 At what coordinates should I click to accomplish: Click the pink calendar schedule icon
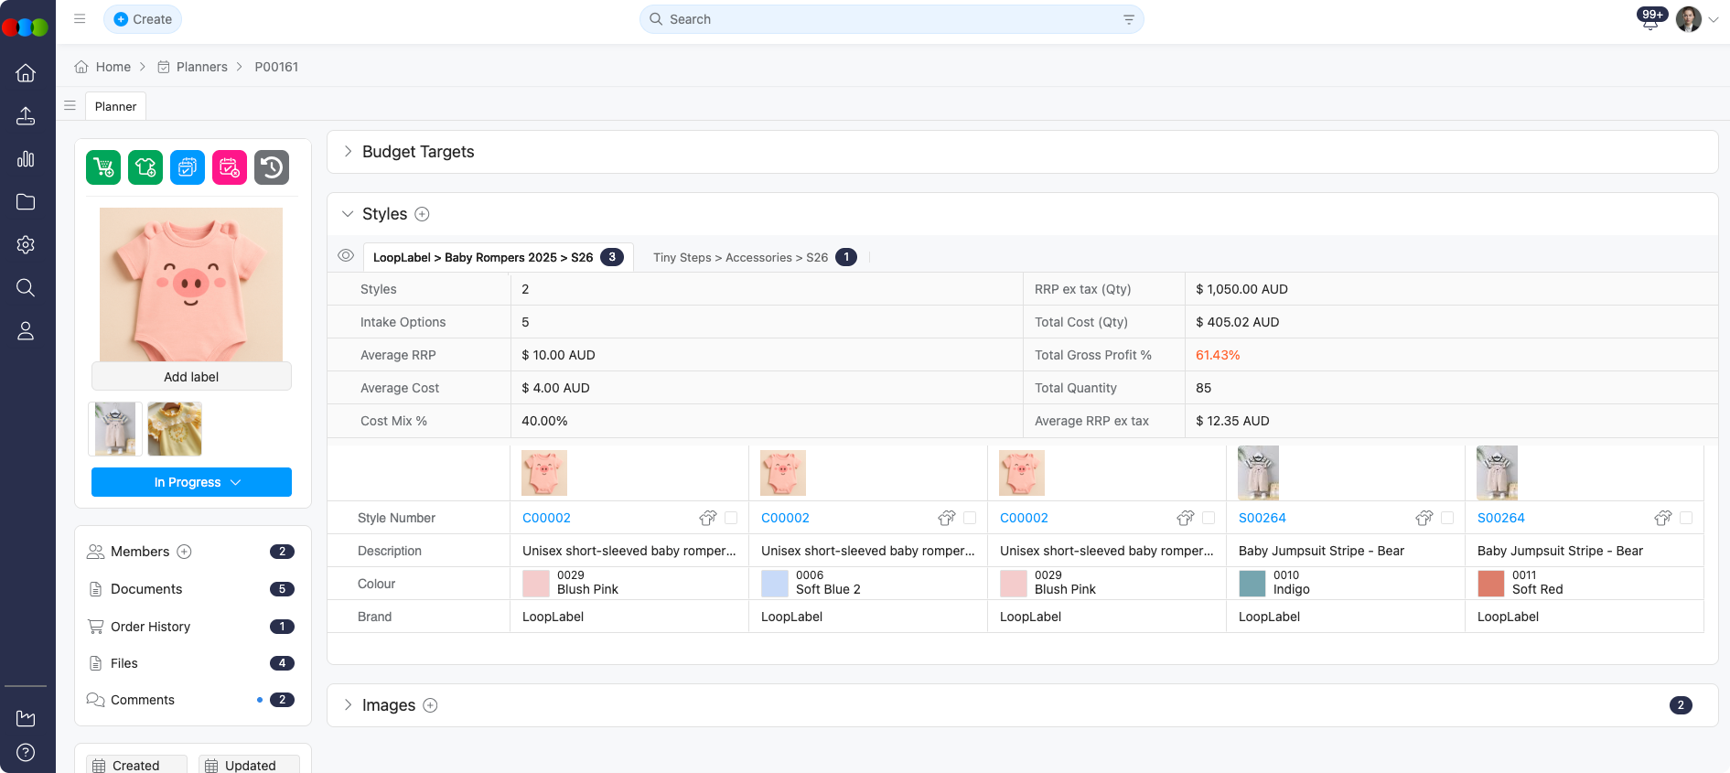pyautogui.click(x=230, y=167)
